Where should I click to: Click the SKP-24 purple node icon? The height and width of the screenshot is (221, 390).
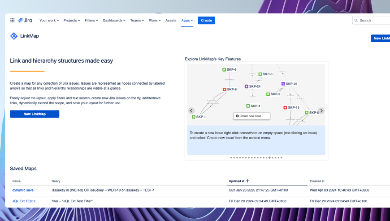(x=247, y=86)
